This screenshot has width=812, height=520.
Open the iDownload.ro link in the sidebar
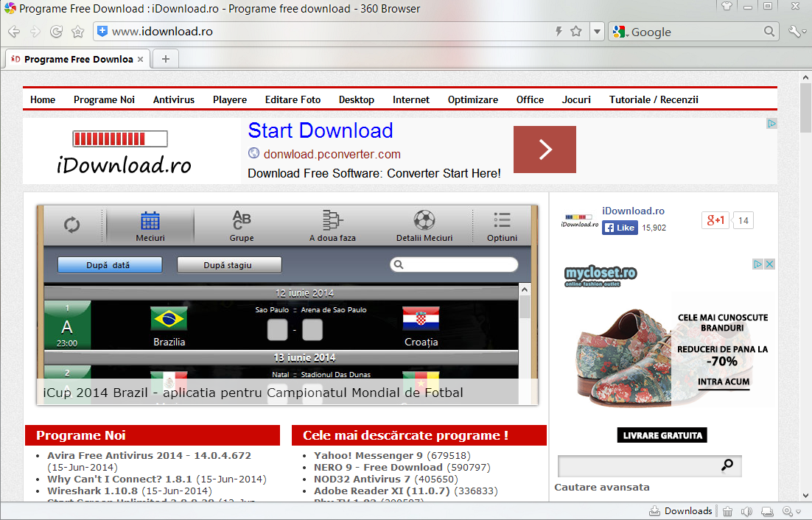[633, 211]
